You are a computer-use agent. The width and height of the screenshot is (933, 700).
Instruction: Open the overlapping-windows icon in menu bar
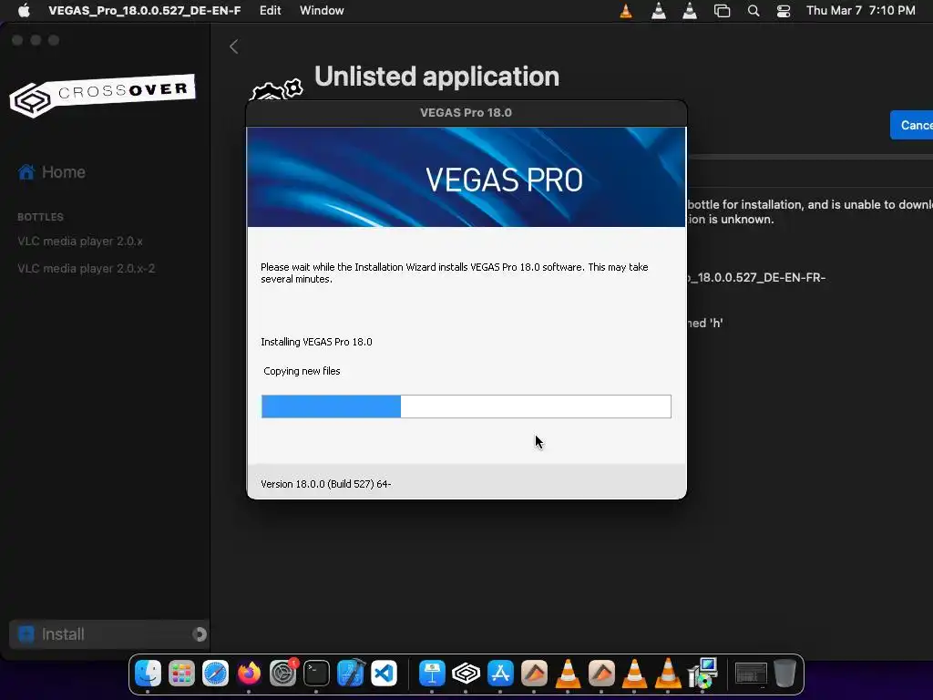click(722, 11)
